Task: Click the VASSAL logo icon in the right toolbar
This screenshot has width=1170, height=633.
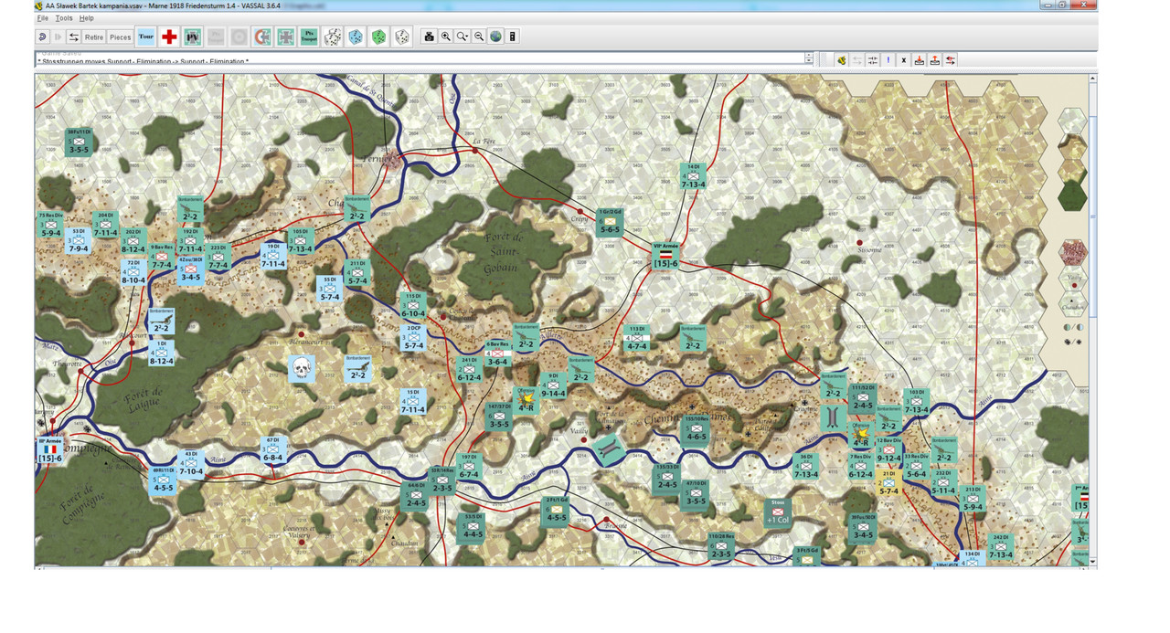Action: click(x=841, y=60)
